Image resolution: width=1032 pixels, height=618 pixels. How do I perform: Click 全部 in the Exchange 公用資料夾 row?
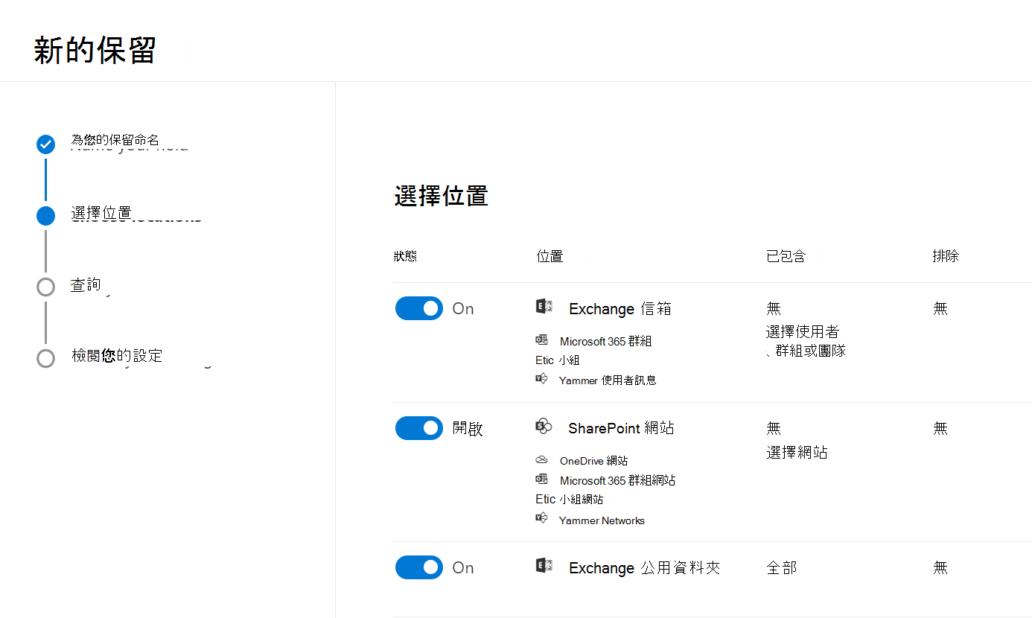coord(782,568)
